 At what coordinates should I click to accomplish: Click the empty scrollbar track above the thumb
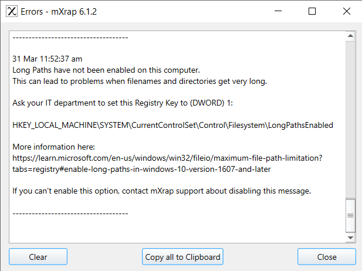[x=350, y=117]
